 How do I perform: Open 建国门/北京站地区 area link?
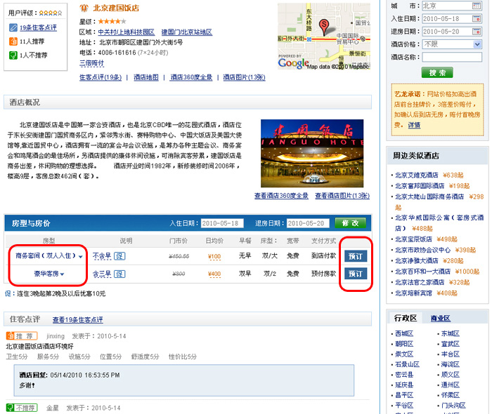point(187,32)
